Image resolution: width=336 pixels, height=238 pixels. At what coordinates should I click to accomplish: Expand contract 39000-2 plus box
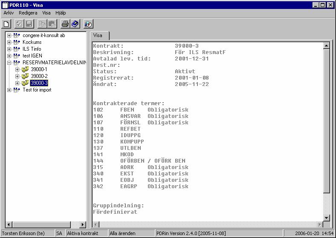pyautogui.click(x=17, y=76)
